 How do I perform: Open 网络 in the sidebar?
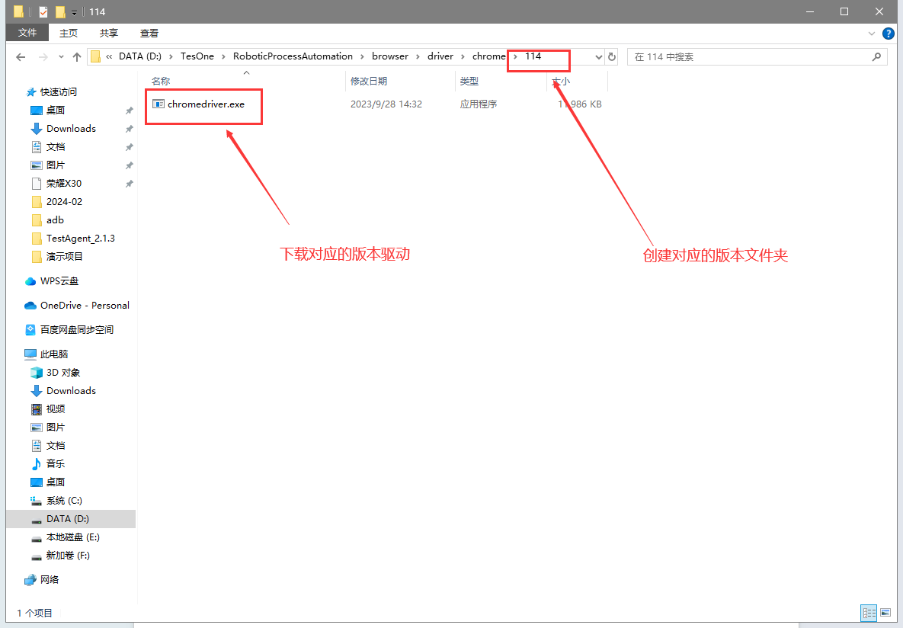[49, 579]
